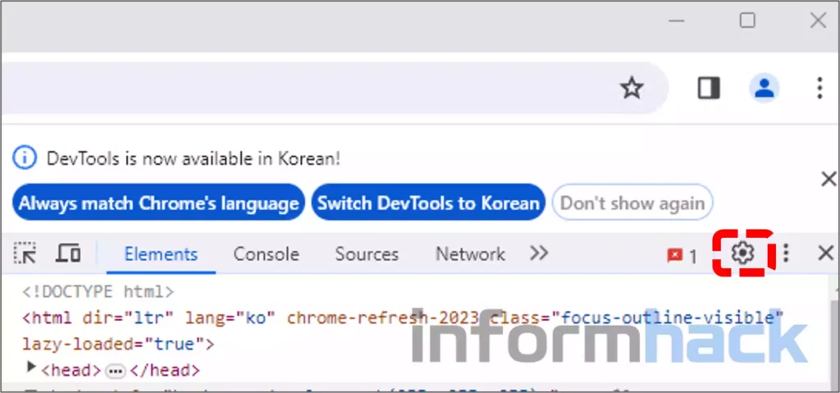
Task: Expand the head element node
Action: tap(32, 367)
